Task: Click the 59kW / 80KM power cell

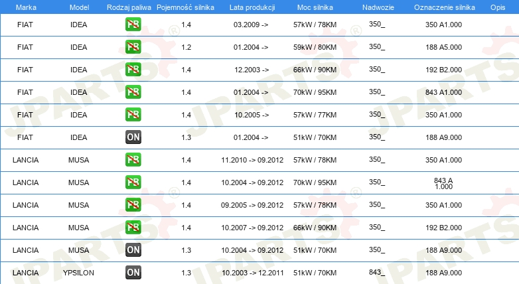Action: click(315, 47)
